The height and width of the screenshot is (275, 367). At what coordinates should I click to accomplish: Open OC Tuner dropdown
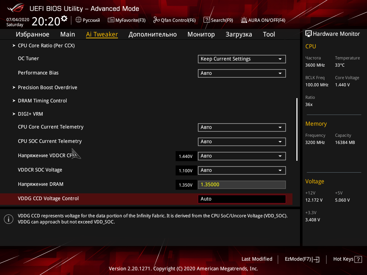pyautogui.click(x=242, y=59)
